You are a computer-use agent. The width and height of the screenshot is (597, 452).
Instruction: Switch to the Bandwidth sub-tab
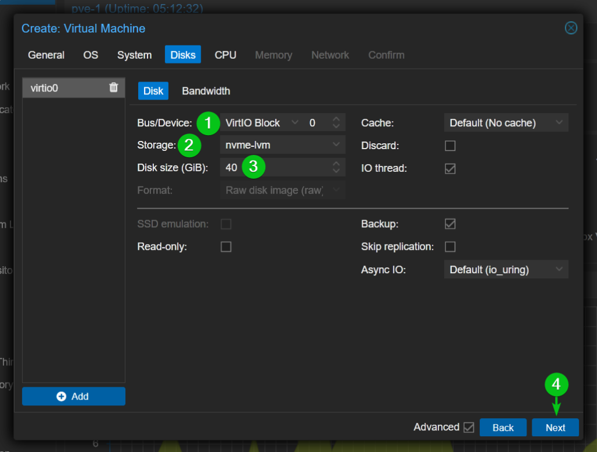tap(206, 91)
